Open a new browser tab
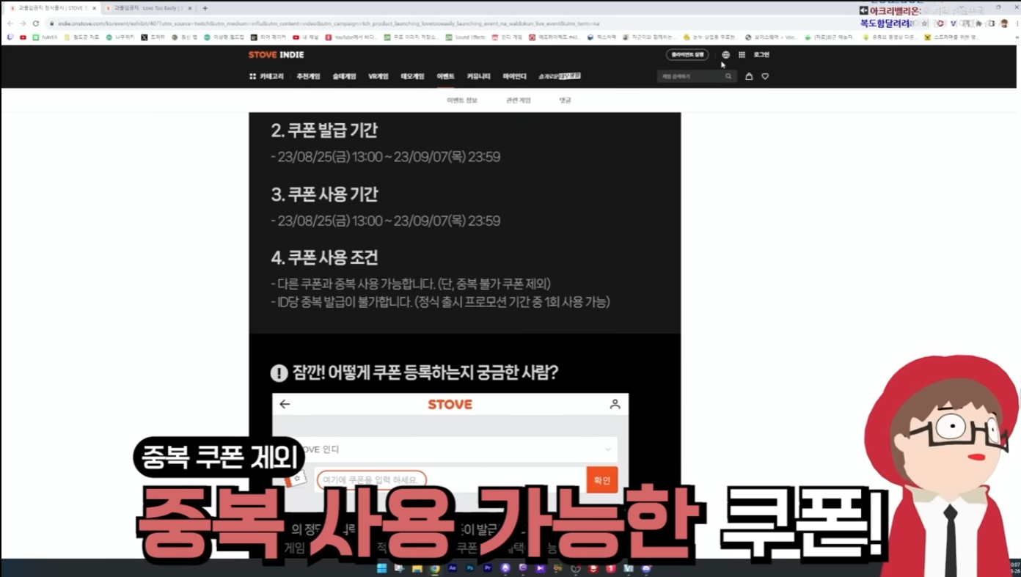This screenshot has width=1021, height=577. point(205,8)
